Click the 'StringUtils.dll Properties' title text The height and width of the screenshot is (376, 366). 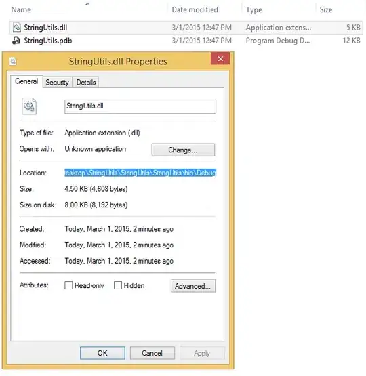point(118,62)
